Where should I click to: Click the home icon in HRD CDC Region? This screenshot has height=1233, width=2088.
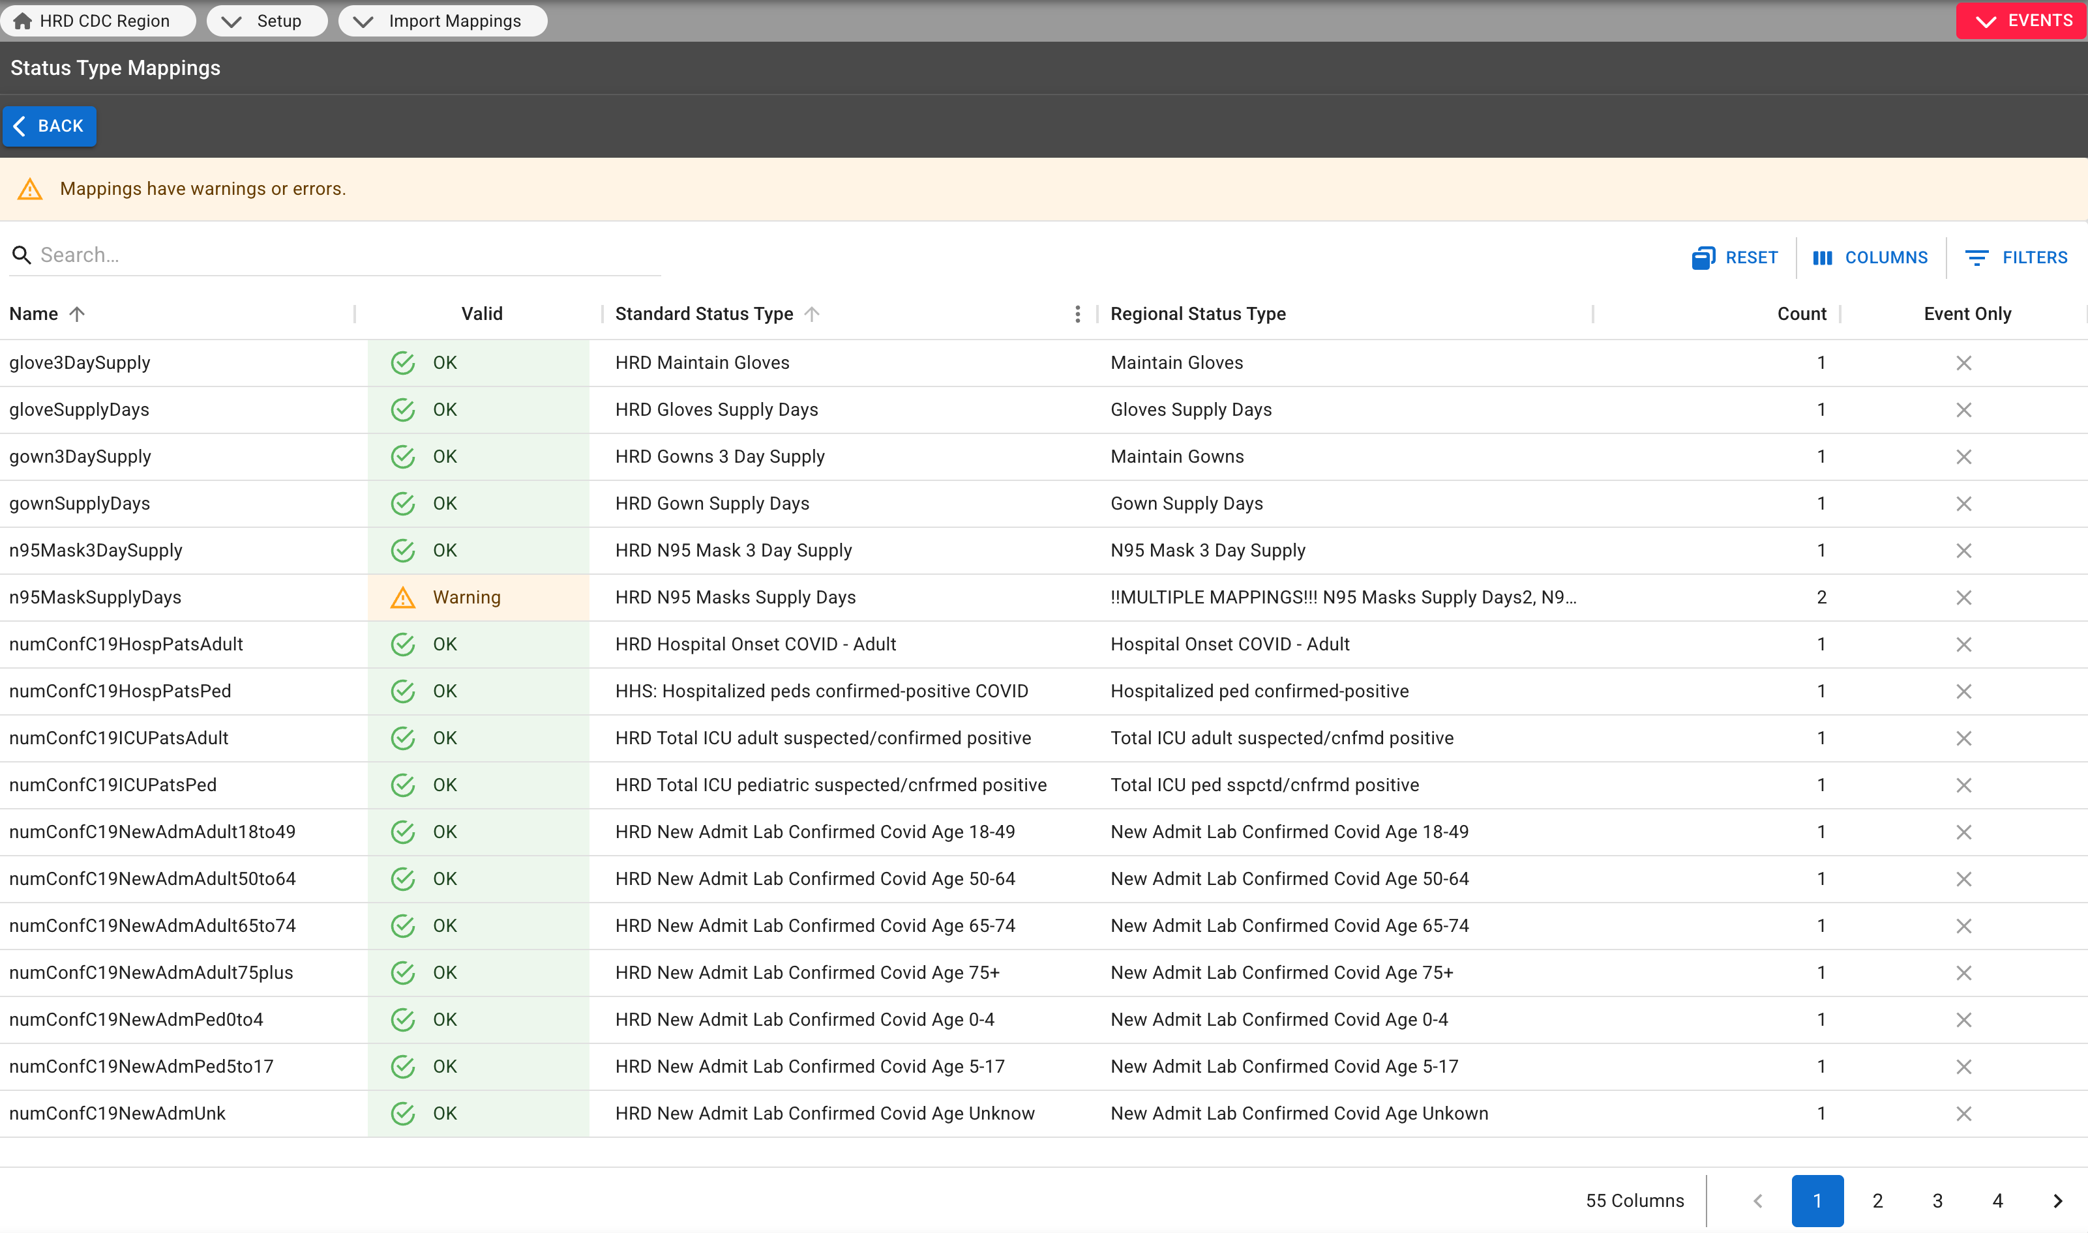click(22, 21)
